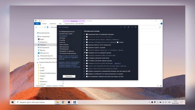Tick «Установить авторские чёрные курсоры» checkbox

87,61
